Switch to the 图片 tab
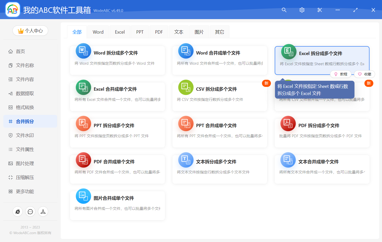Viewport: 382px width, 242px height. point(199,32)
